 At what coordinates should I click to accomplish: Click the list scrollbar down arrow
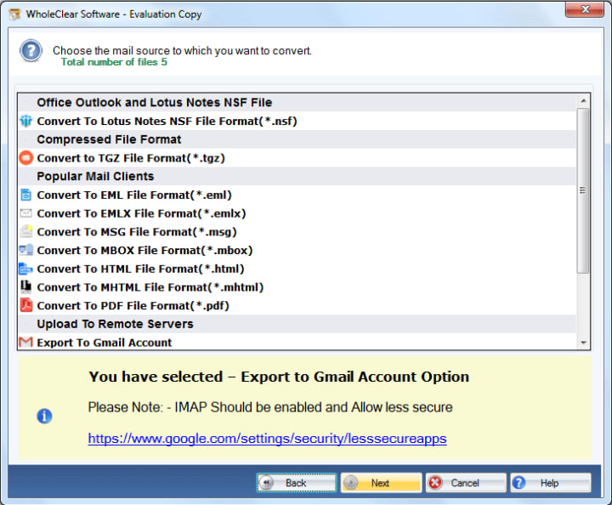click(x=583, y=343)
